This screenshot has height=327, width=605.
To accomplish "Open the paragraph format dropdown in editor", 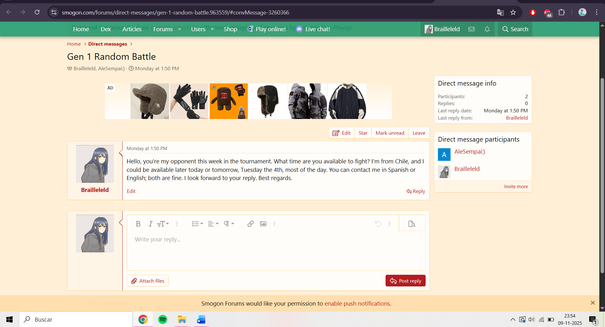I will [229, 224].
